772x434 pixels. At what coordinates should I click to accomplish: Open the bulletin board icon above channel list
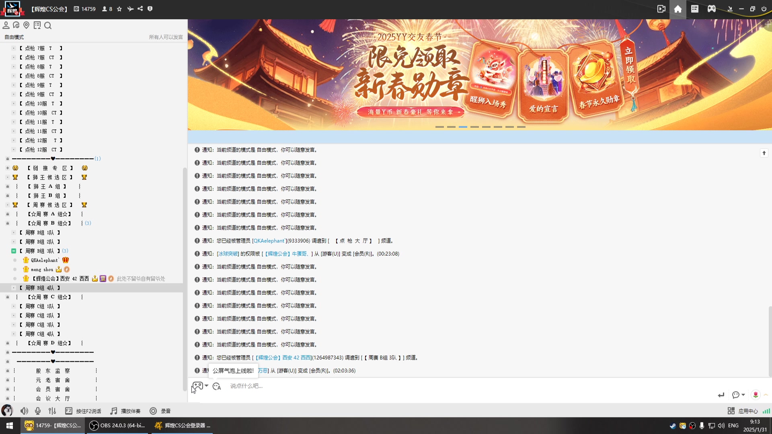click(x=37, y=25)
